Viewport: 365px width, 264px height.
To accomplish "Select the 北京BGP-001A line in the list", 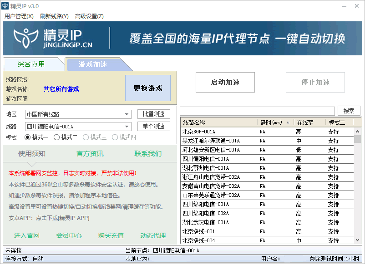I will (205, 132).
